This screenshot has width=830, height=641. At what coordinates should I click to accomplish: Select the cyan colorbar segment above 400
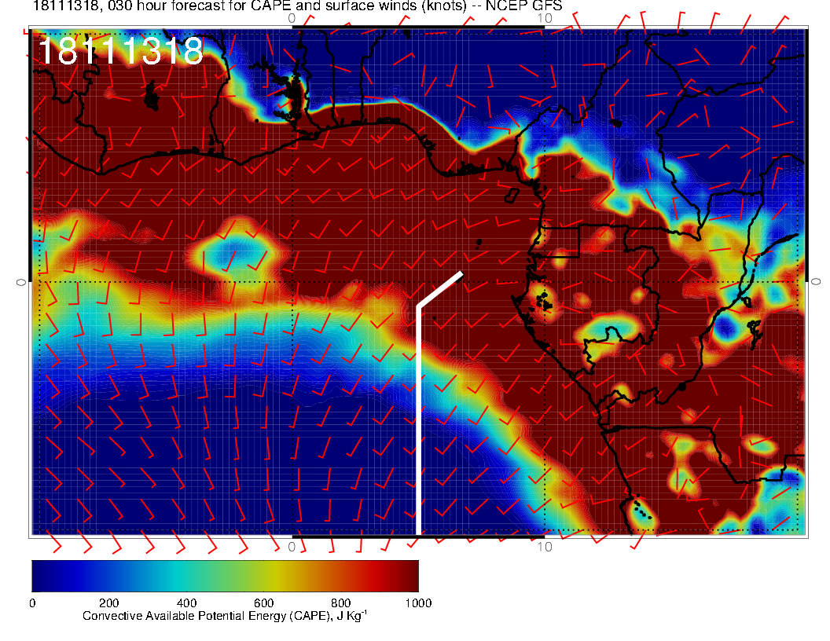click(186, 576)
